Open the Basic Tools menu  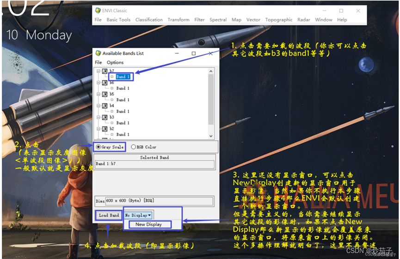(x=118, y=19)
